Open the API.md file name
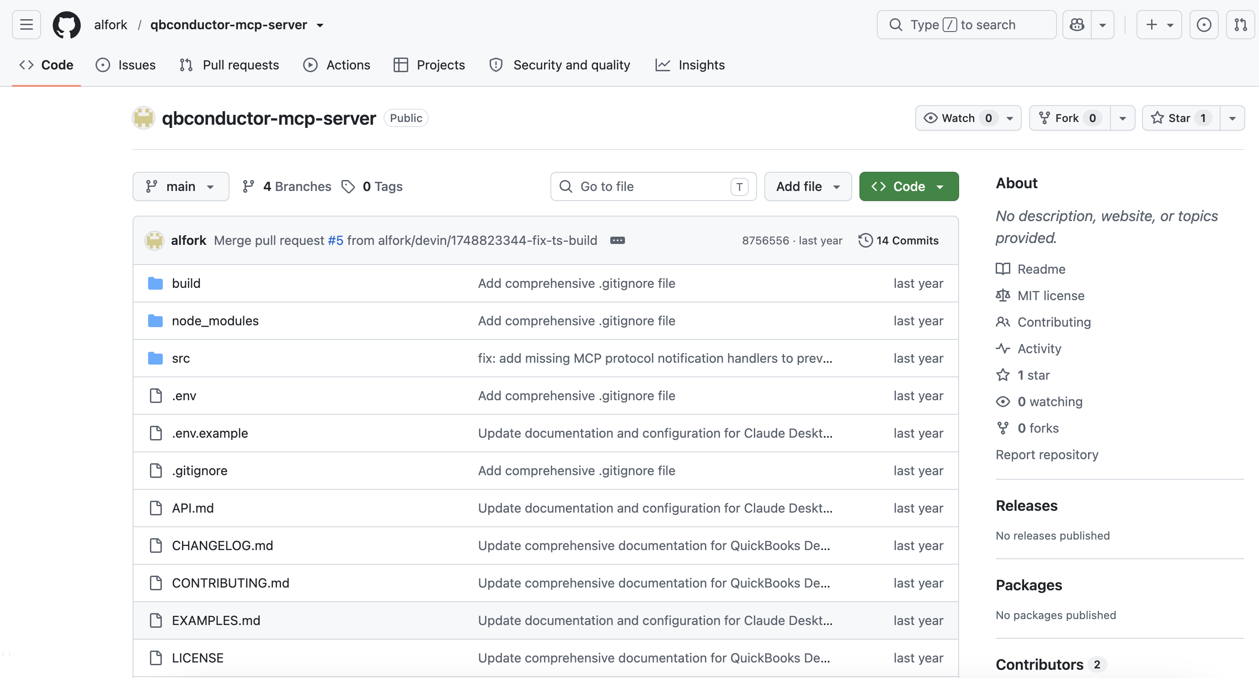Viewport: 1259px width, 678px height. (x=193, y=508)
